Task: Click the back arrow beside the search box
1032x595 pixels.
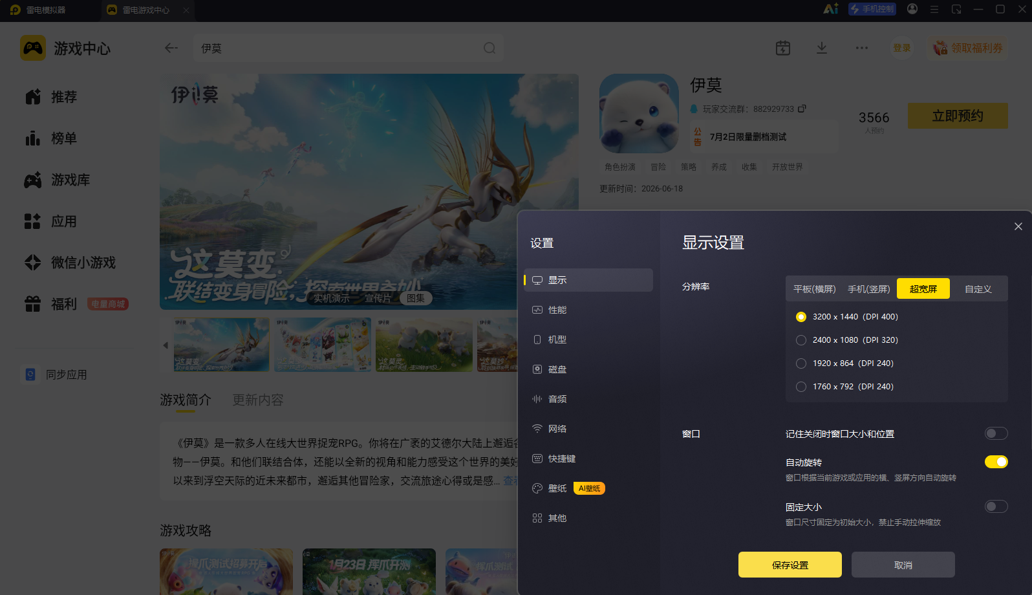Action: [x=171, y=48]
